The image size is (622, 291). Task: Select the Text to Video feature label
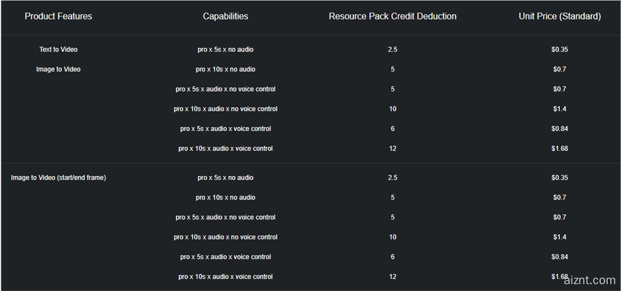pyautogui.click(x=58, y=49)
